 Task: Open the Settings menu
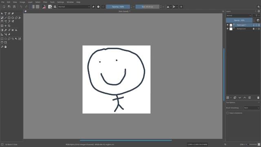coord(61,2)
